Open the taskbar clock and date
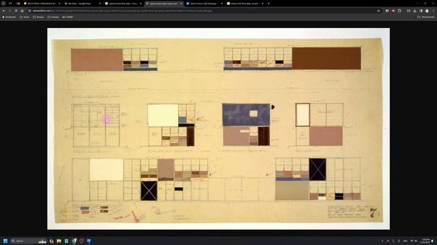Image resolution: width=437 pixels, height=245 pixels. [x=425, y=241]
